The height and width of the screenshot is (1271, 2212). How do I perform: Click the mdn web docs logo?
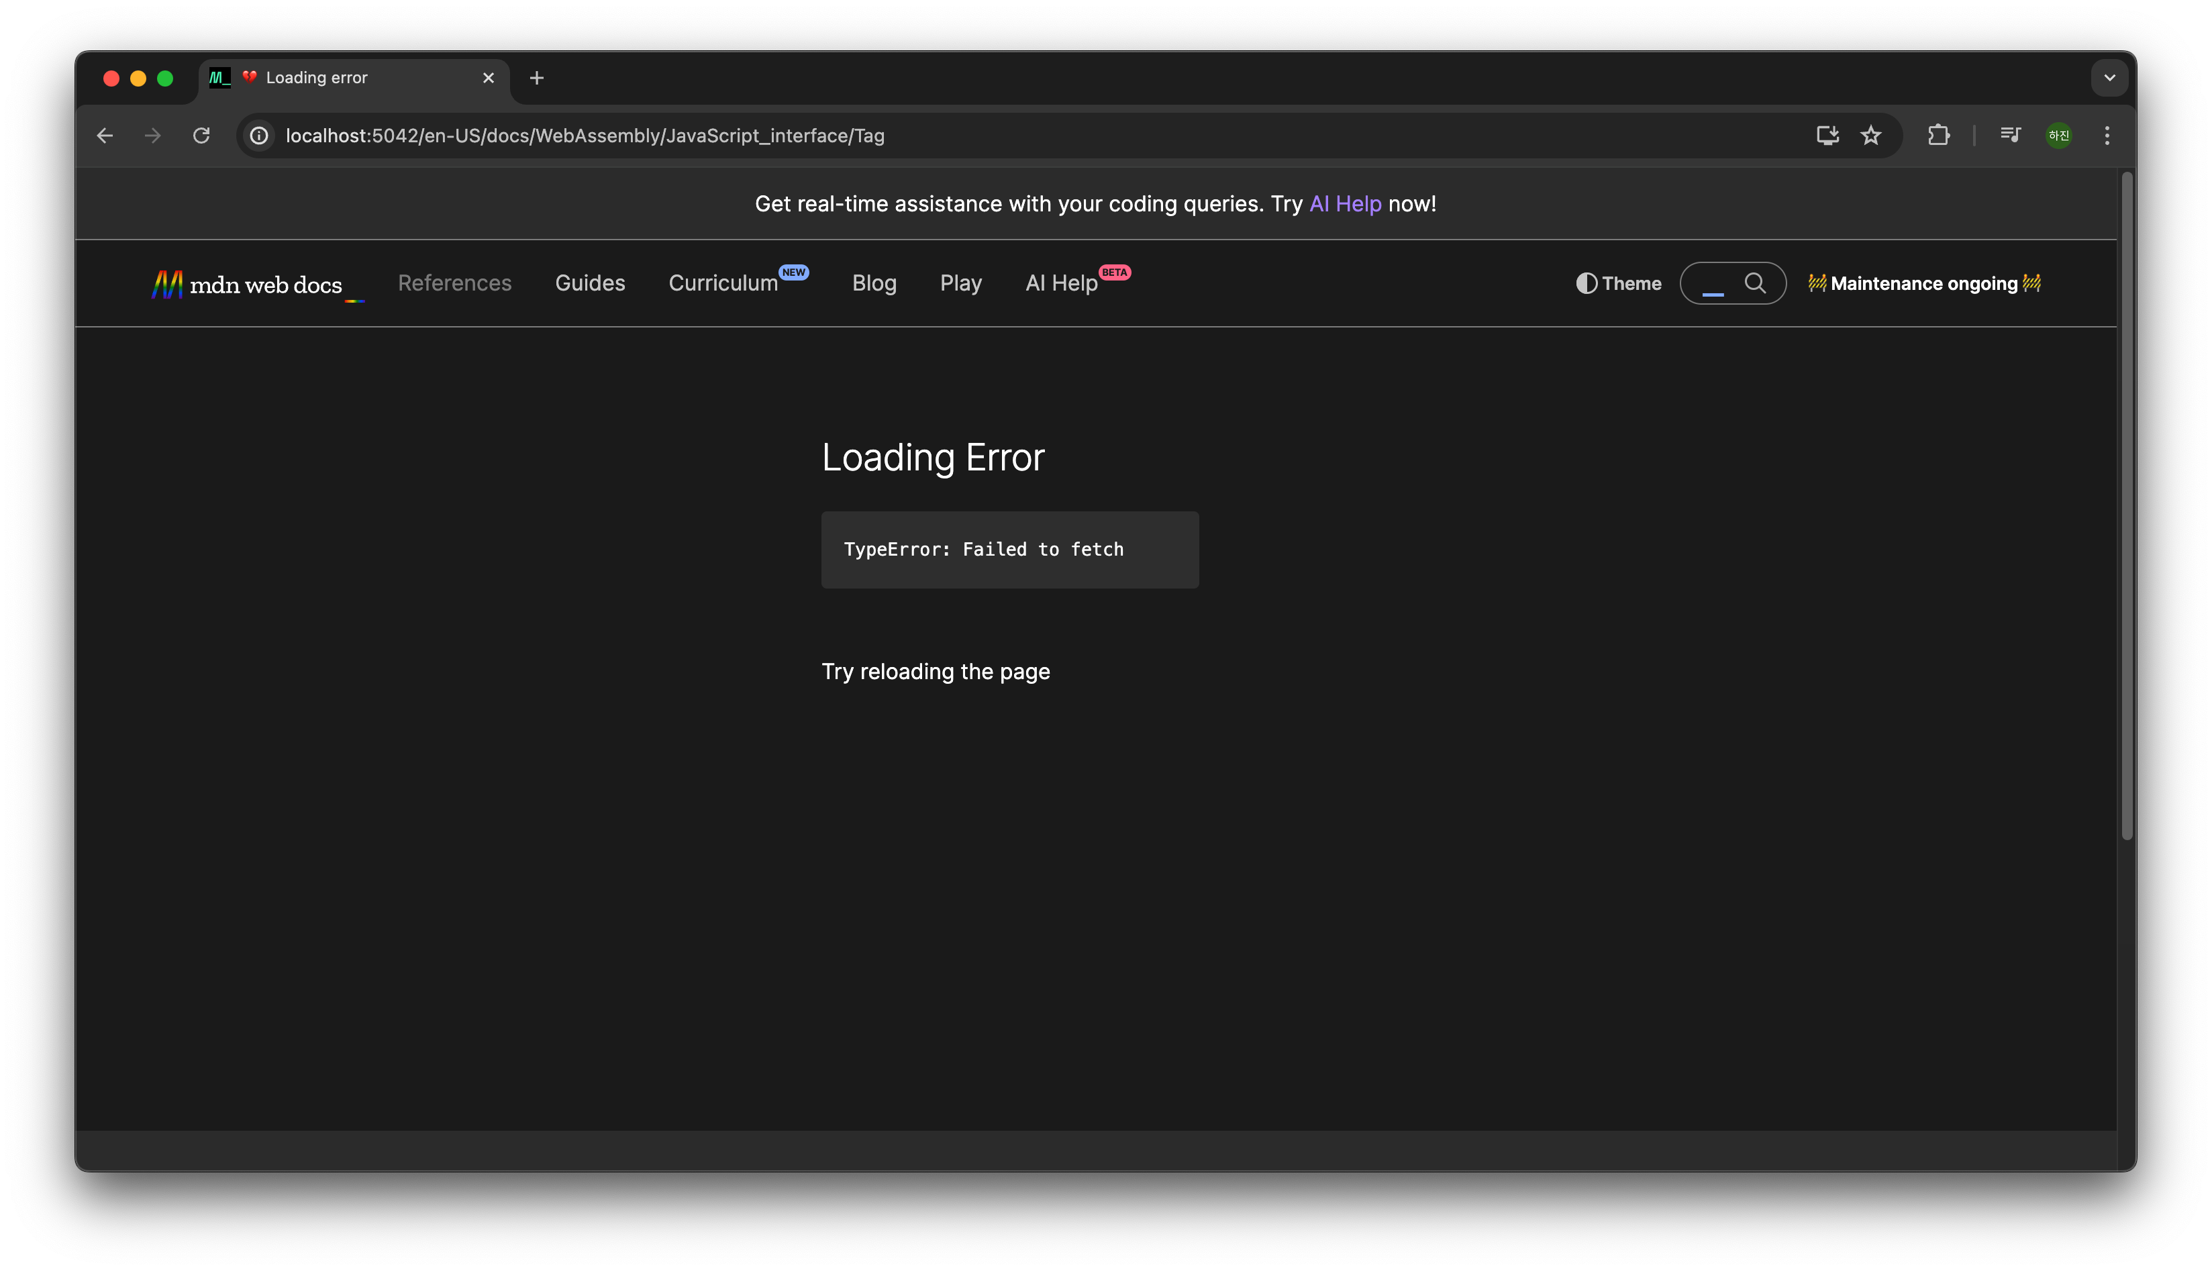(247, 285)
